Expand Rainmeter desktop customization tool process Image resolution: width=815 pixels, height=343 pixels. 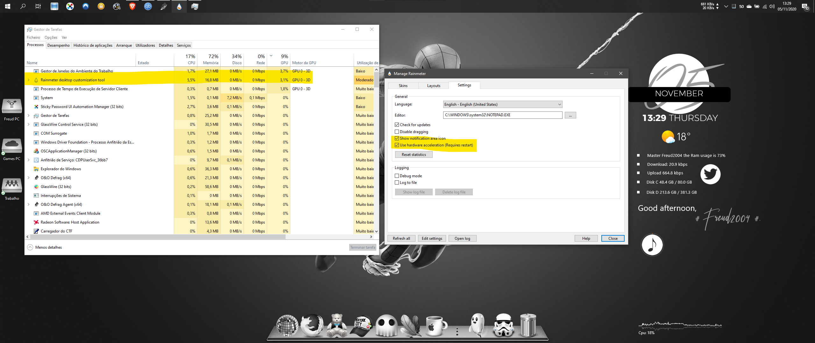[x=29, y=80]
